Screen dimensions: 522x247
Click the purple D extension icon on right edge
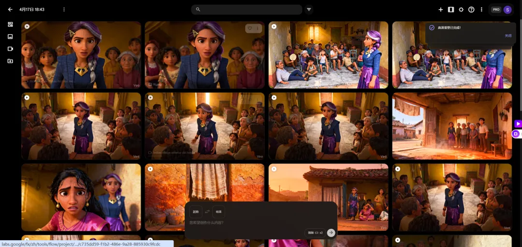point(516,134)
